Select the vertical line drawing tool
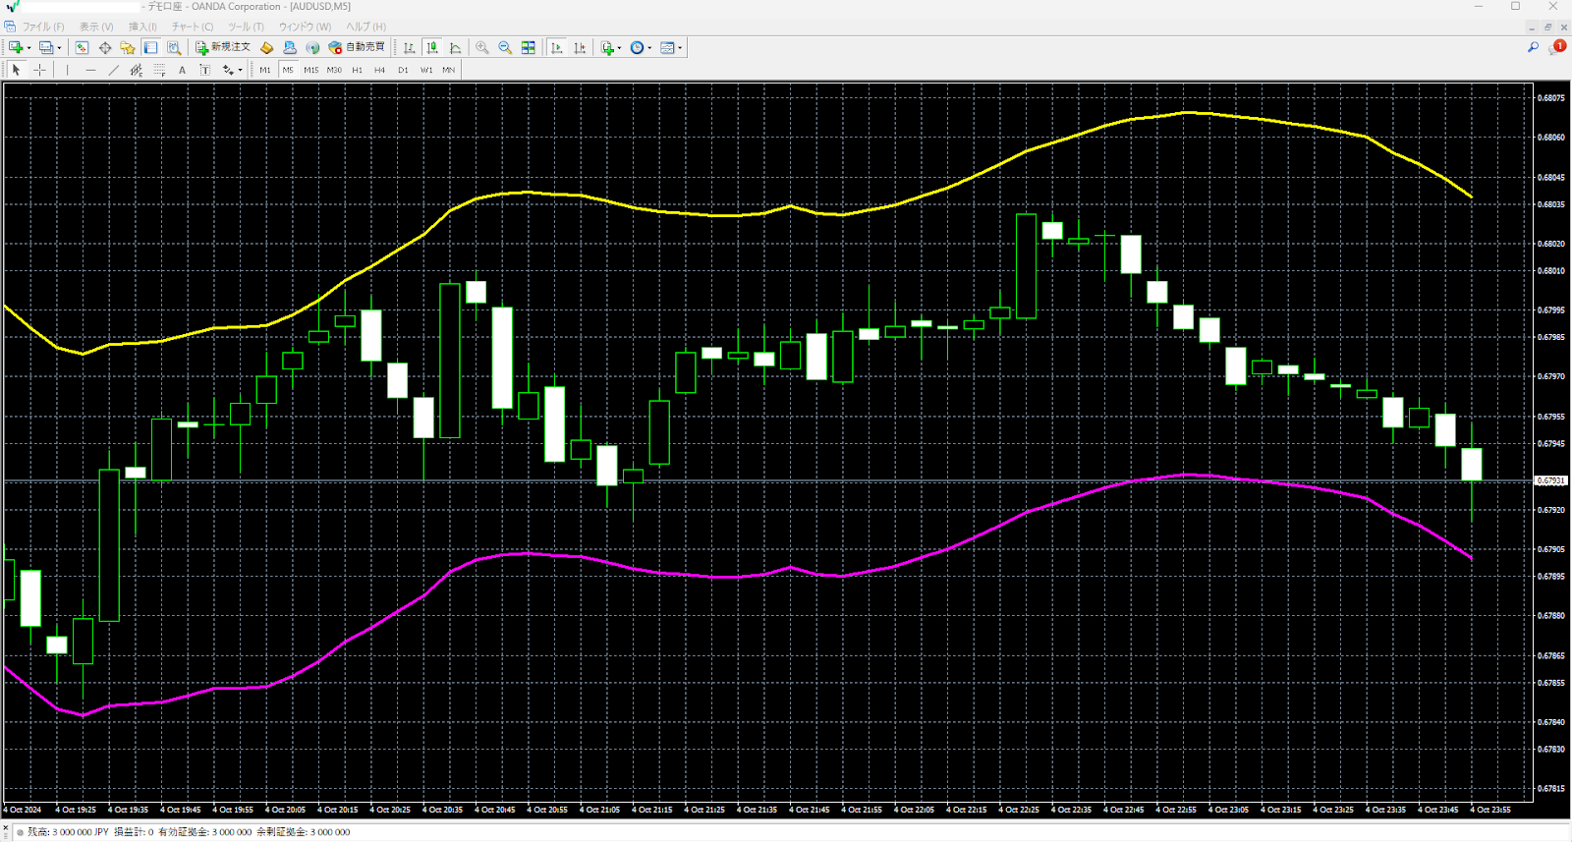The width and height of the screenshot is (1572, 842). [67, 70]
